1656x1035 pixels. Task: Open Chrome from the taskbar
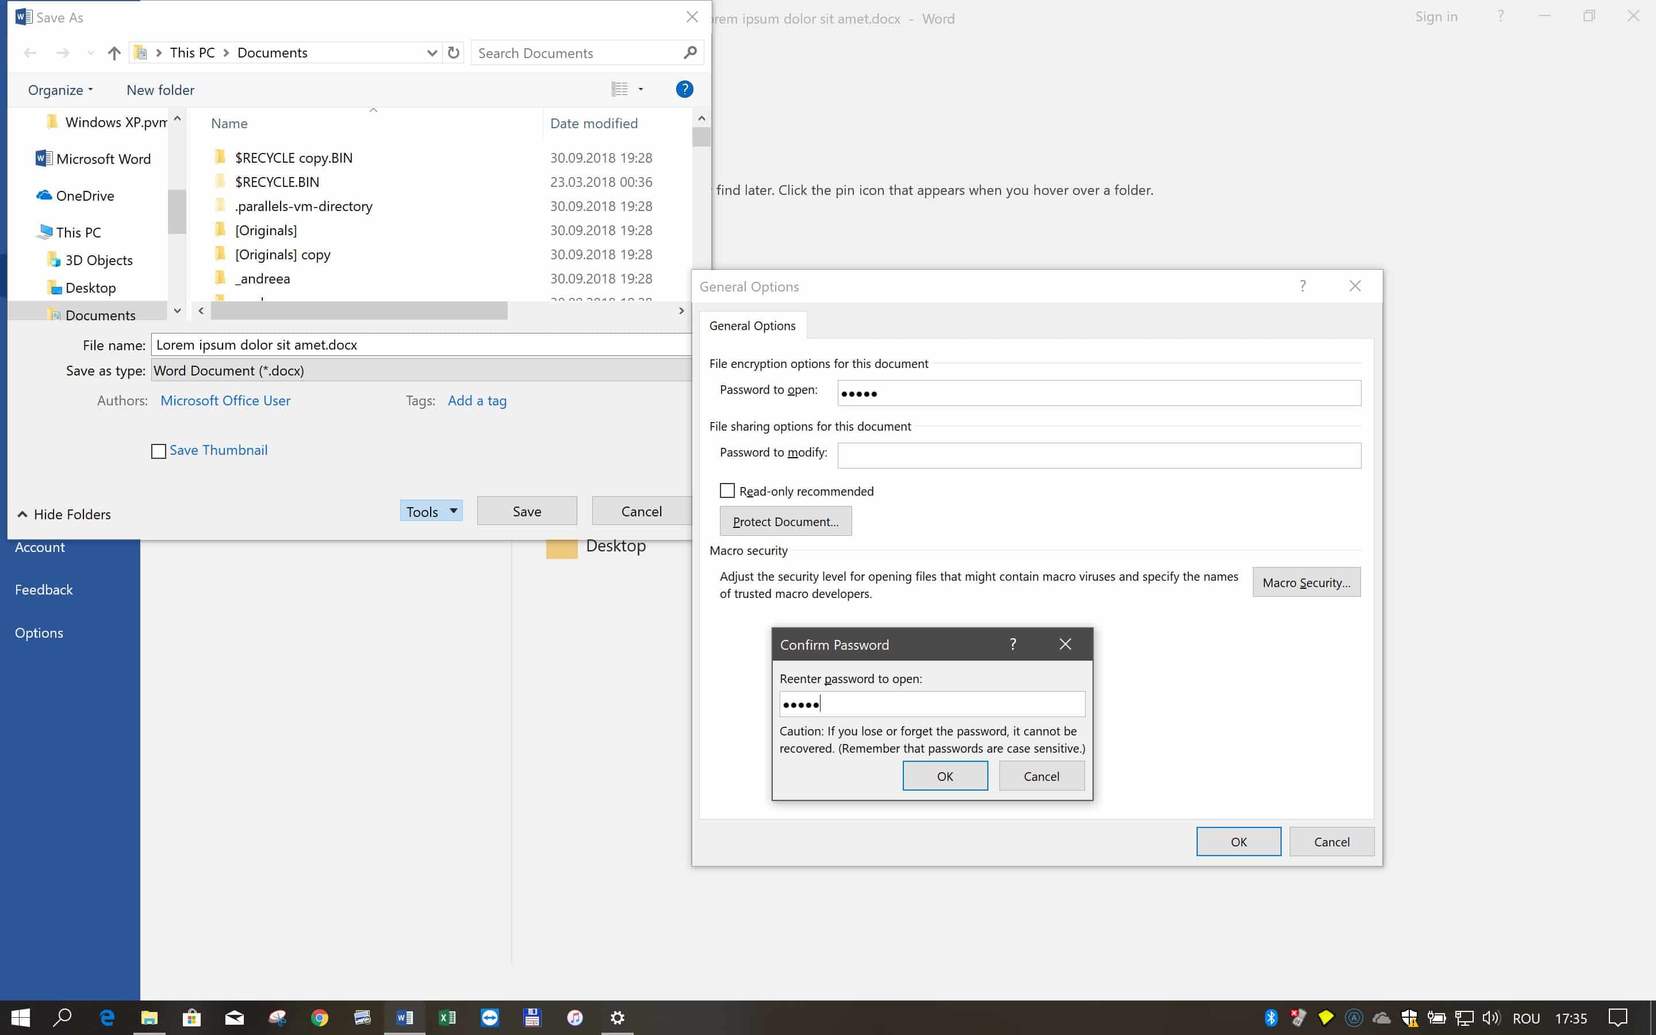coord(320,1018)
